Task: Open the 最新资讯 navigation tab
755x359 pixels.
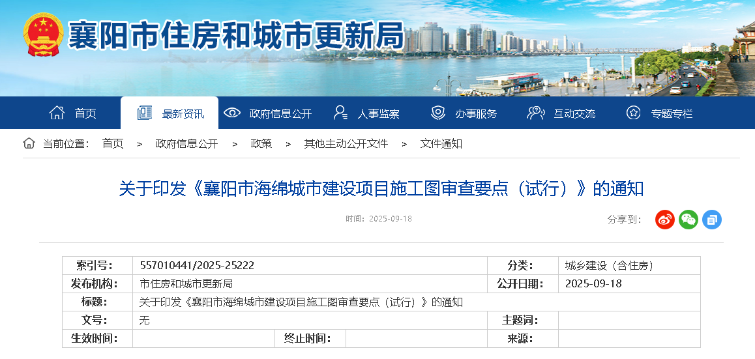Action: 170,113
